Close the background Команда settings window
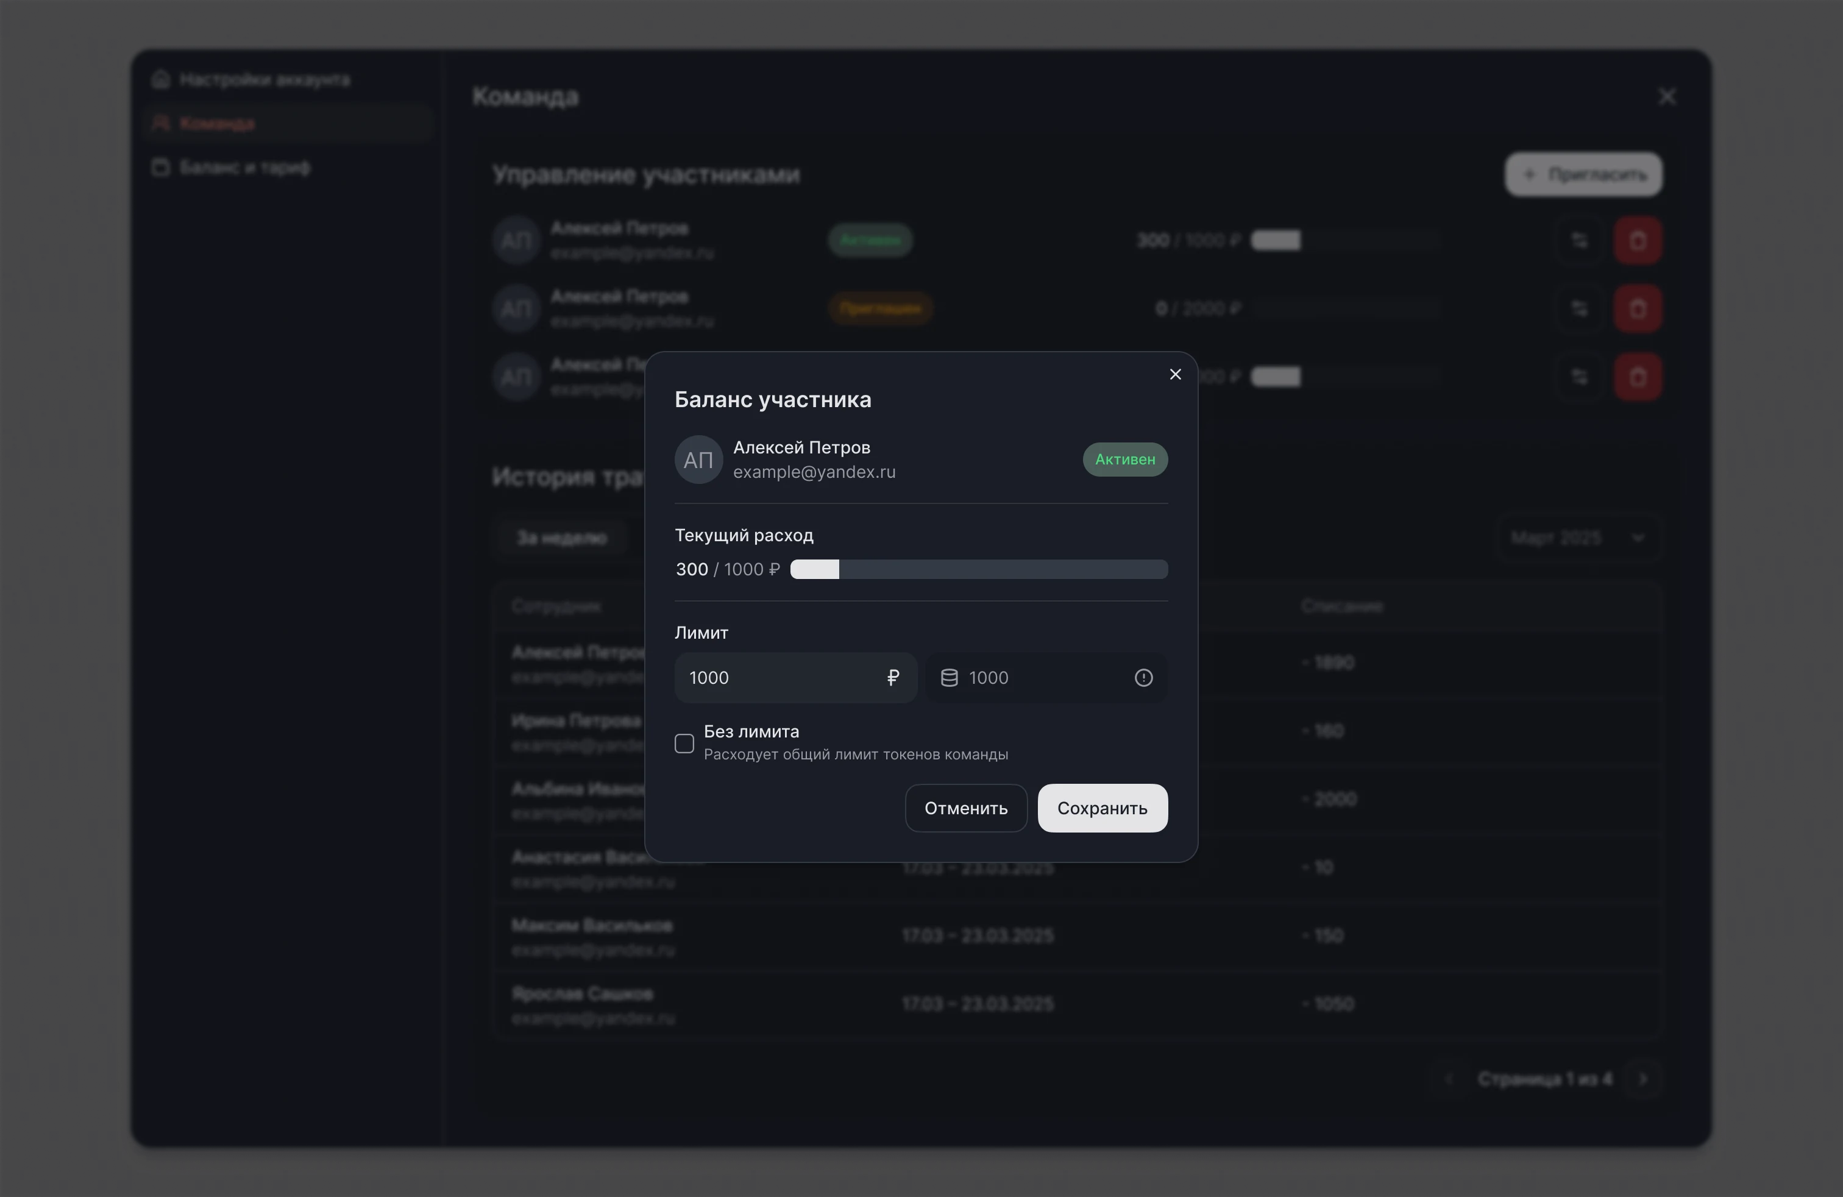1843x1197 pixels. [x=1666, y=97]
